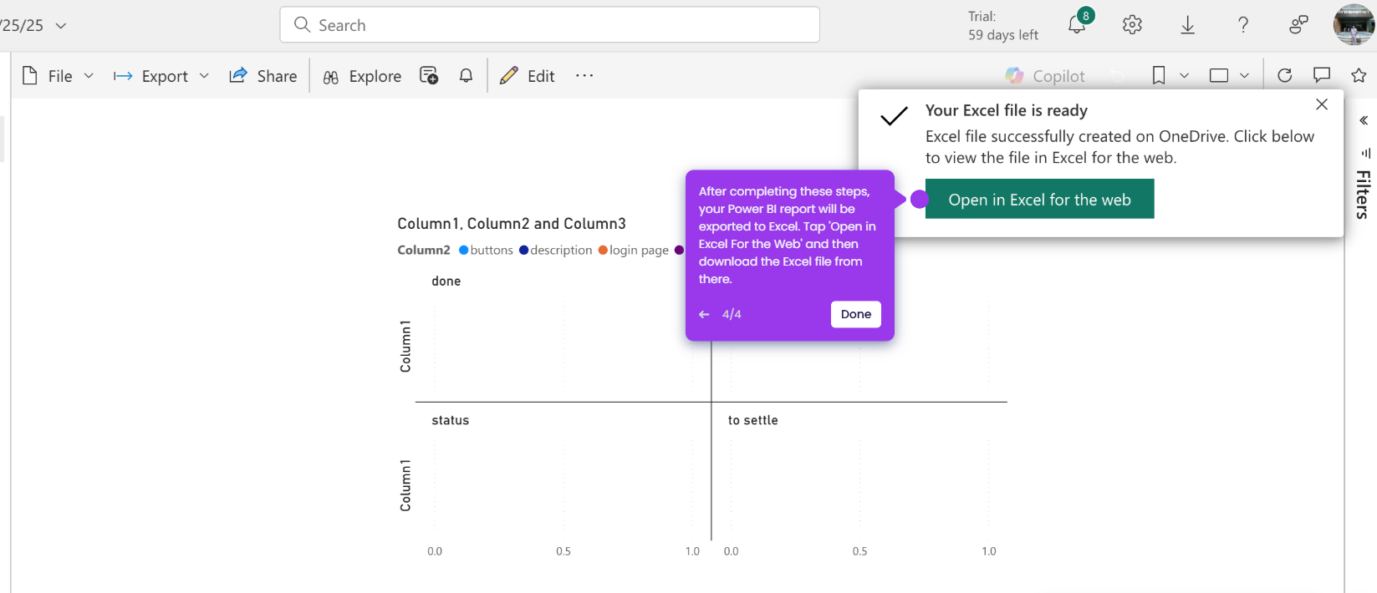Click into the Search field
1377x593 pixels.
coord(549,25)
